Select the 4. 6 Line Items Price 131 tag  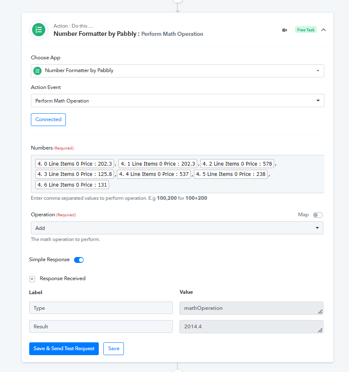(72, 185)
